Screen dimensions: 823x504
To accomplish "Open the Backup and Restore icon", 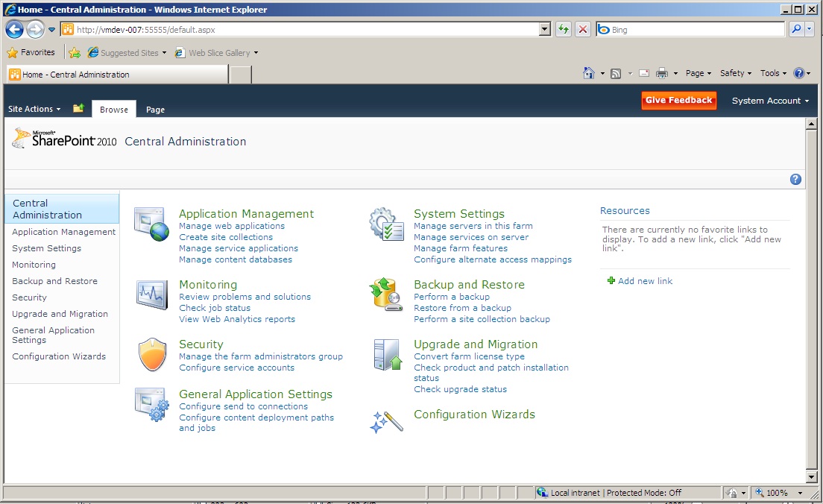I will [x=386, y=294].
